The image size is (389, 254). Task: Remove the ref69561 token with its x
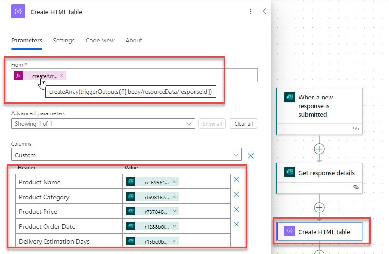(174, 182)
